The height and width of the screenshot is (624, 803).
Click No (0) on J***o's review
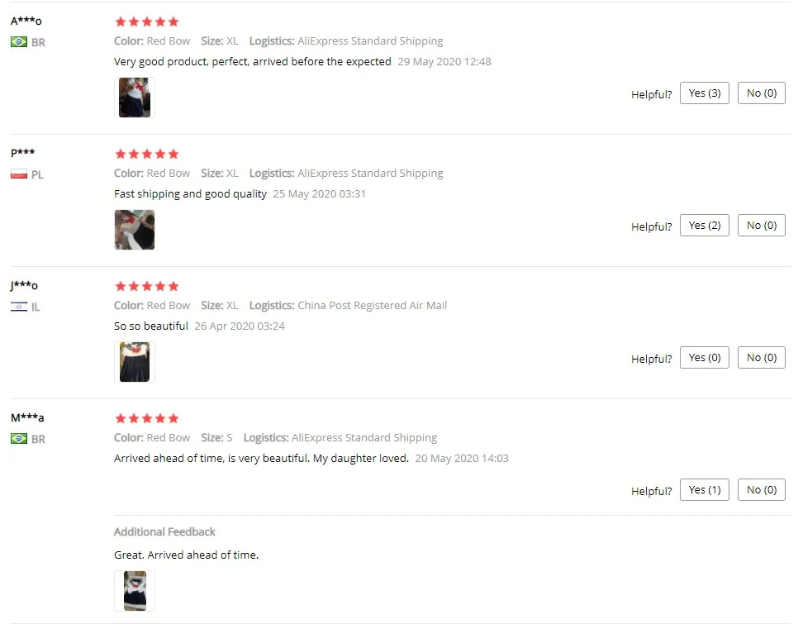click(762, 357)
